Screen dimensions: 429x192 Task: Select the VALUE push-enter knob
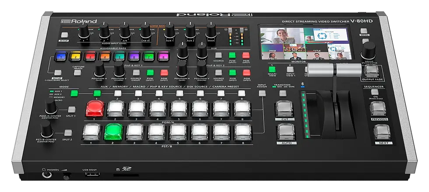point(369,51)
